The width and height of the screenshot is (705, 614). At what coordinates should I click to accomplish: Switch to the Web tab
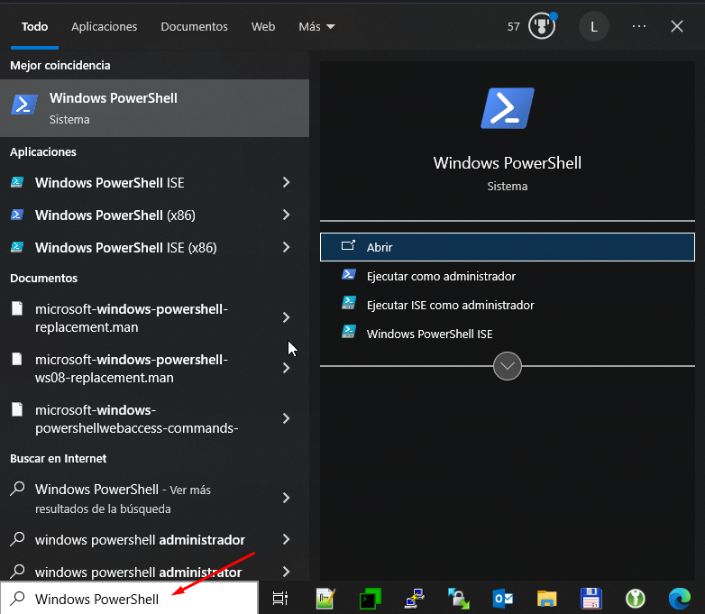pos(263,26)
